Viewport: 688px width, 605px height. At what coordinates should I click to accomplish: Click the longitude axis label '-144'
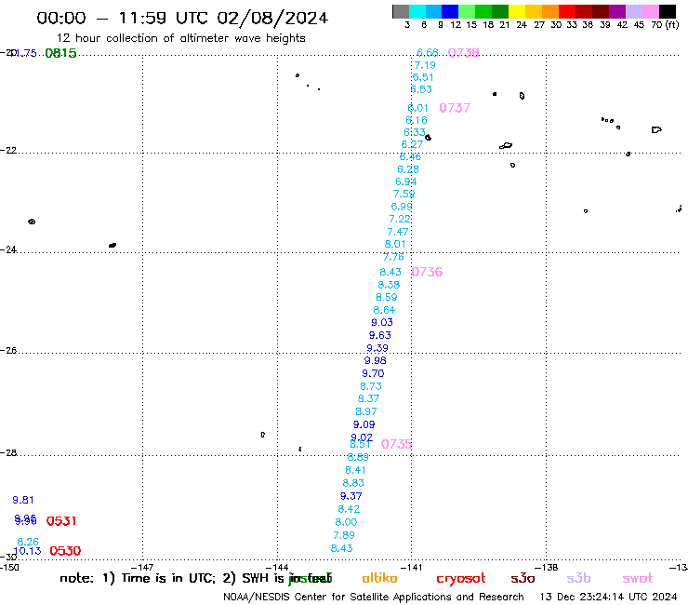[277, 567]
